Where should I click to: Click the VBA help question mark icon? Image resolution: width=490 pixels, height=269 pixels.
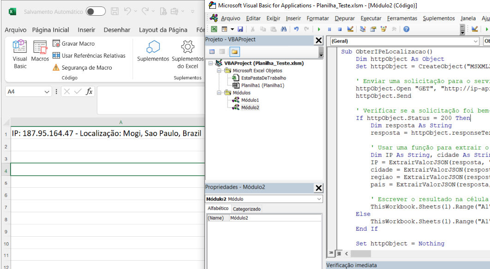(x=406, y=29)
